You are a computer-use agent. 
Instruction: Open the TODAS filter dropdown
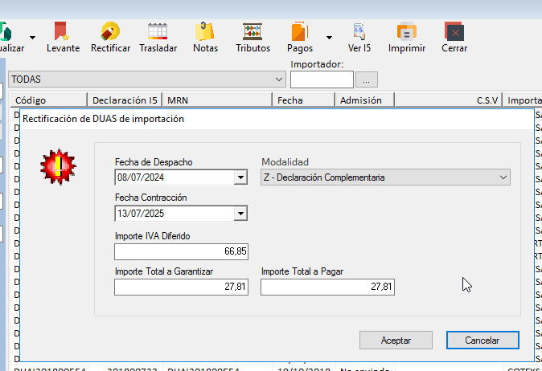pos(279,79)
